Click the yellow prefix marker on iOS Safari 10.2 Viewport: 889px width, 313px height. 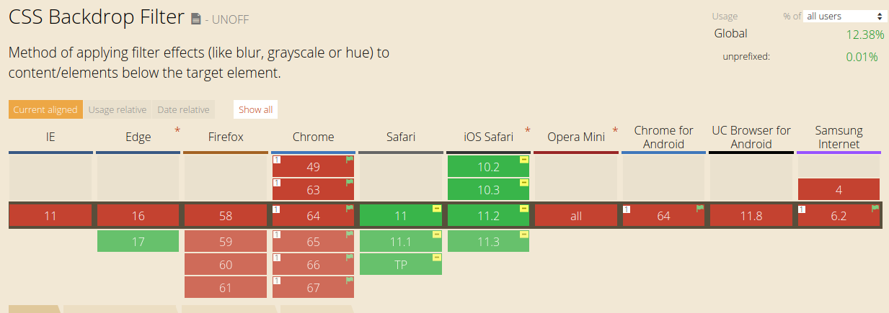[524, 160]
